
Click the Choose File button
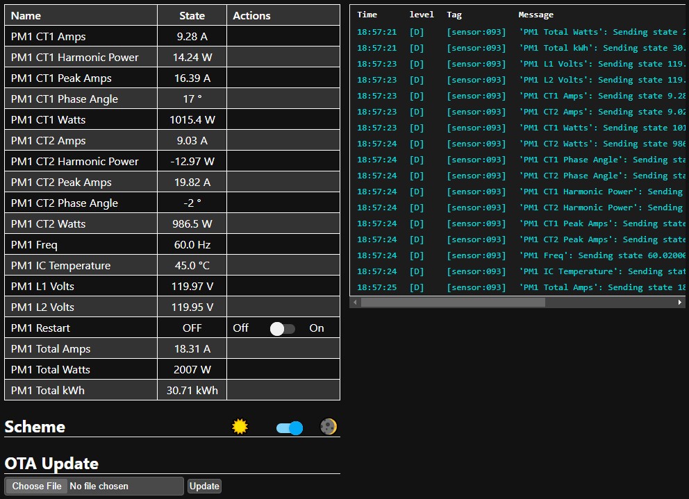[37, 487]
